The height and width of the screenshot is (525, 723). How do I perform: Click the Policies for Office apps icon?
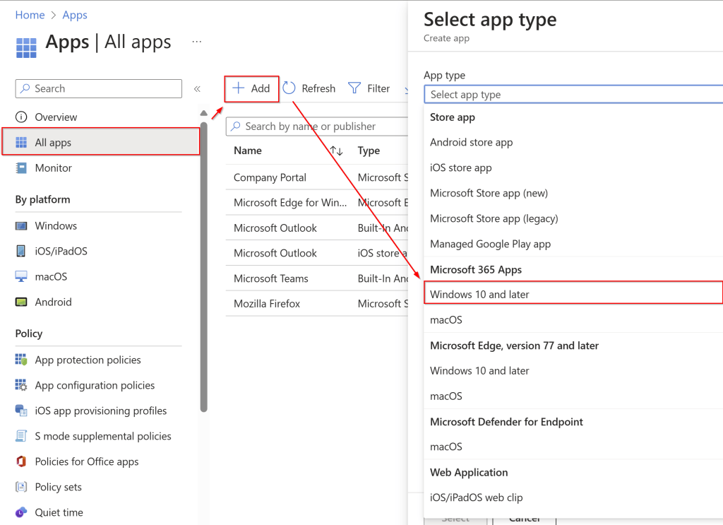click(x=21, y=462)
